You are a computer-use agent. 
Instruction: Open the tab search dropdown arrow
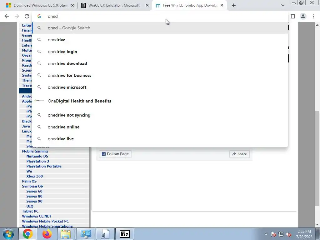282,5
